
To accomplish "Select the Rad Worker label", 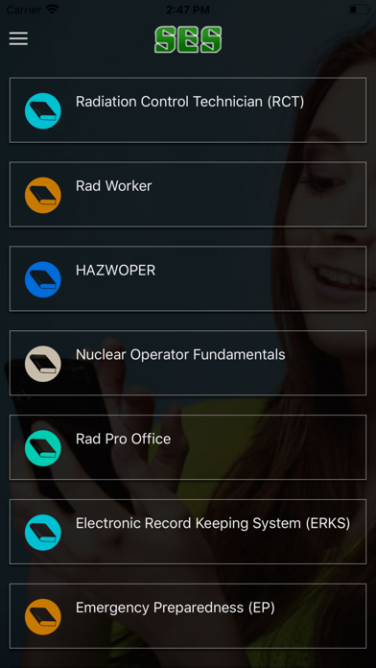I will coord(114,186).
